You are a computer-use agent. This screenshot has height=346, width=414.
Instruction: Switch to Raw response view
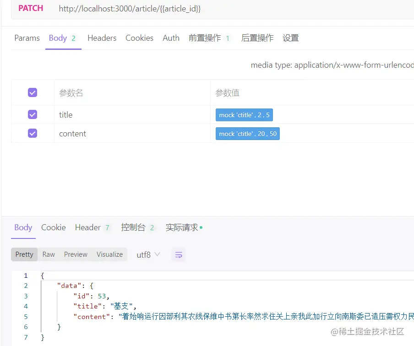point(49,254)
